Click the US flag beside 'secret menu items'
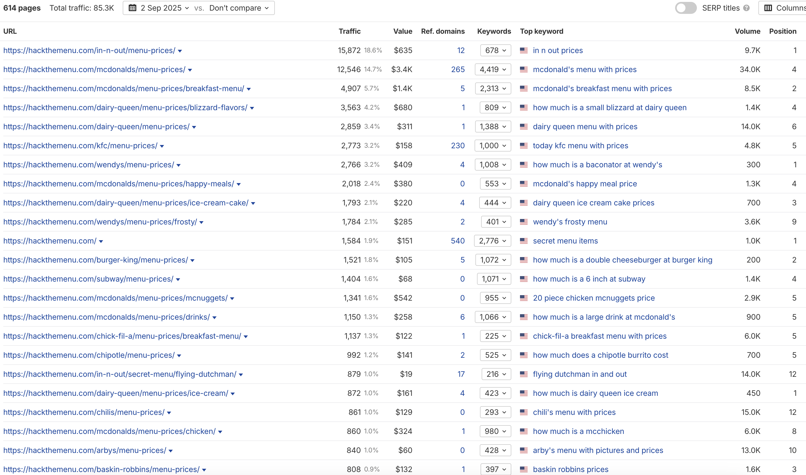806x475 pixels. tap(524, 241)
